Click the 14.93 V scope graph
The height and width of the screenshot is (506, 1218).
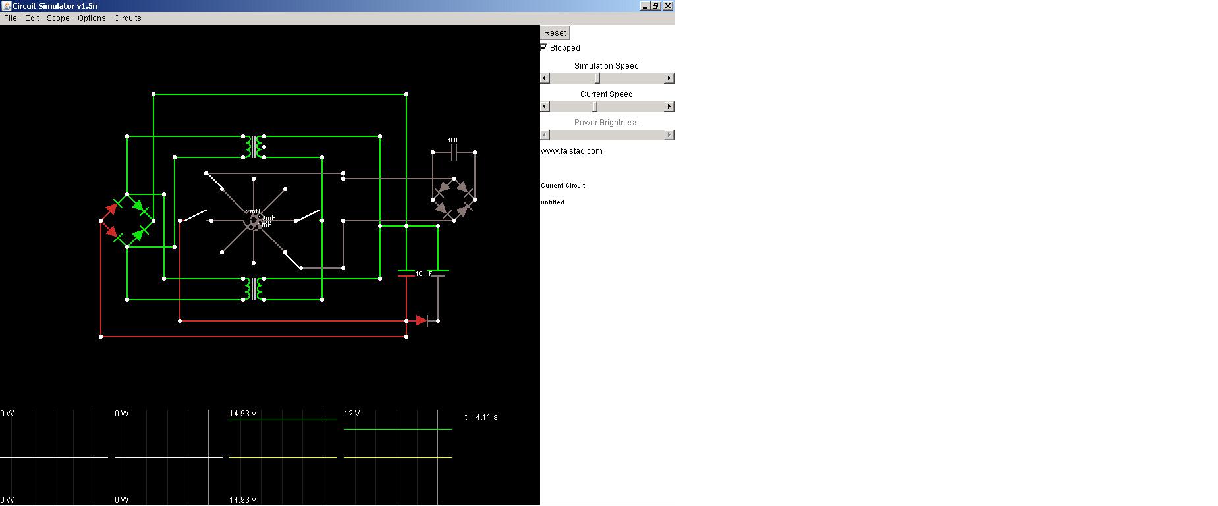(x=283, y=457)
